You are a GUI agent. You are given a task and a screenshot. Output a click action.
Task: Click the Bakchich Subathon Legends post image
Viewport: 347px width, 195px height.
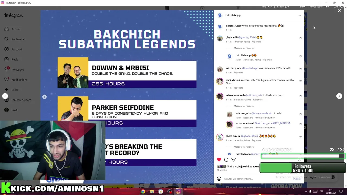tap(127, 96)
